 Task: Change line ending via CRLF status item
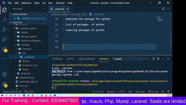130,92
